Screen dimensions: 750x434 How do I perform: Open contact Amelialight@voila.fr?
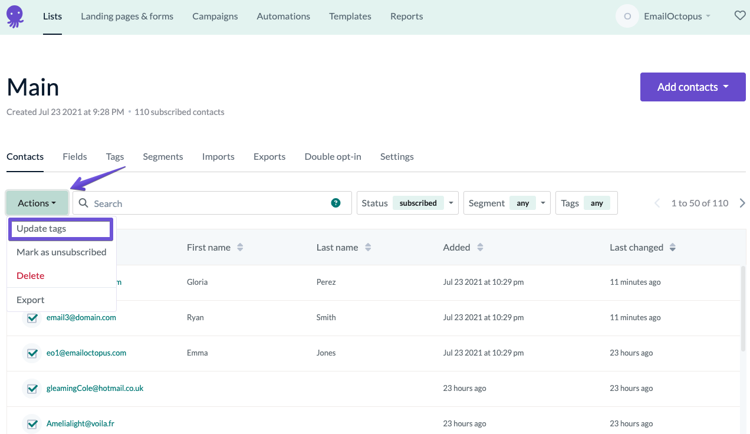[80, 423]
